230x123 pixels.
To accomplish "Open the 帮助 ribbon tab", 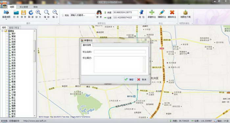I will (x=35, y=7).
